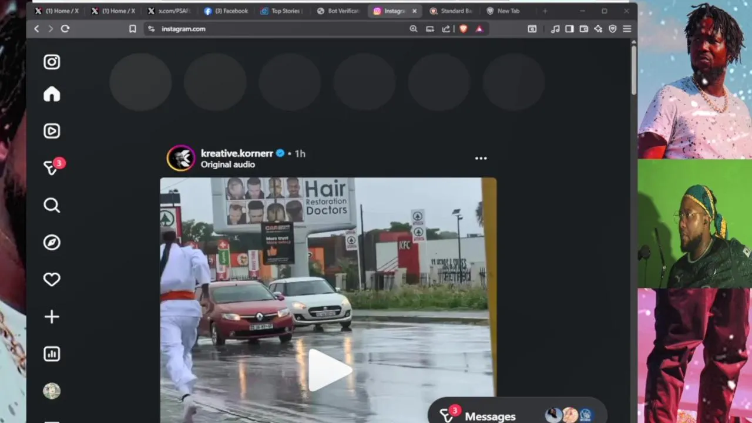Image resolution: width=752 pixels, height=423 pixels.
Task: Open the Dashboard insights chart icon
Action: click(x=52, y=354)
